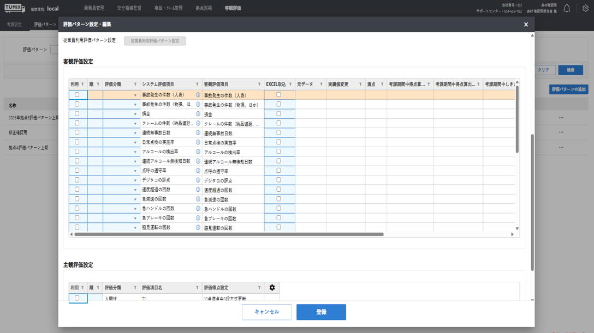Switch to the 考課設定 tab
This screenshot has width=594, height=333.
tap(14, 25)
